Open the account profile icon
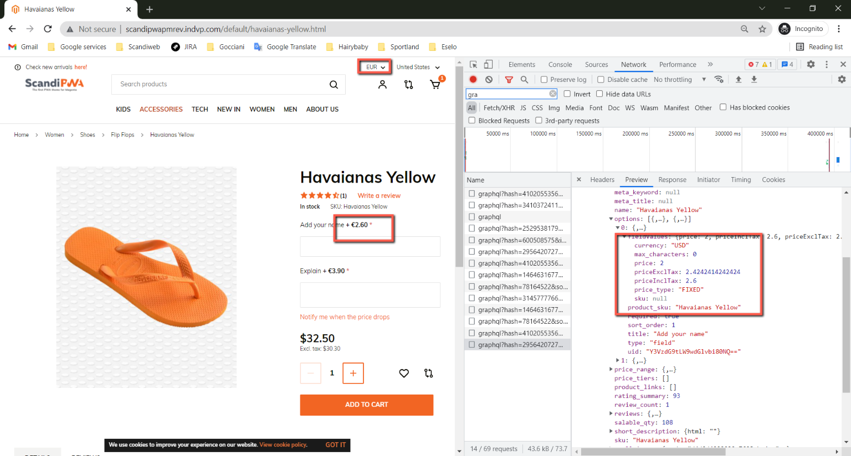Viewport: 851px width, 456px height. click(x=382, y=85)
